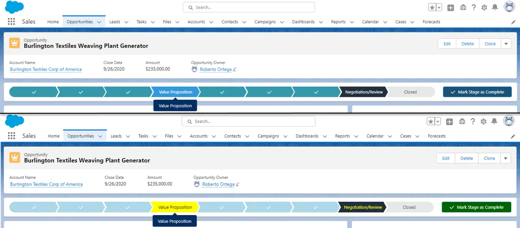The height and width of the screenshot is (228, 520).
Task: Open Notifications bell in upper screenshot
Action: pos(495,8)
